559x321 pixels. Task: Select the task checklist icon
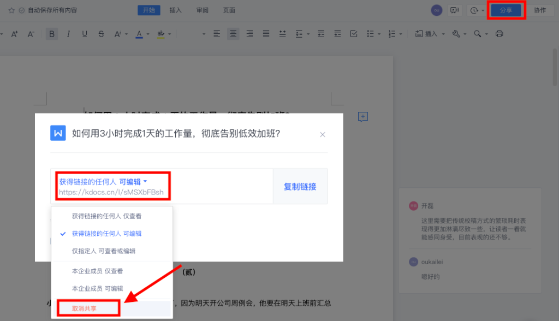(353, 33)
